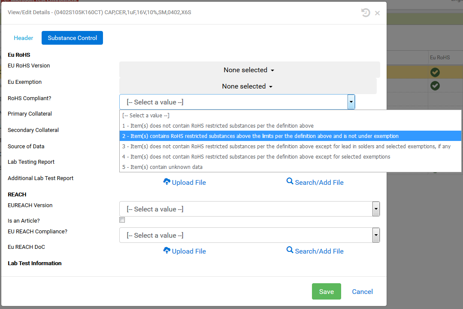Collapse the RoHS Compliant dropdown arrow

(351, 102)
